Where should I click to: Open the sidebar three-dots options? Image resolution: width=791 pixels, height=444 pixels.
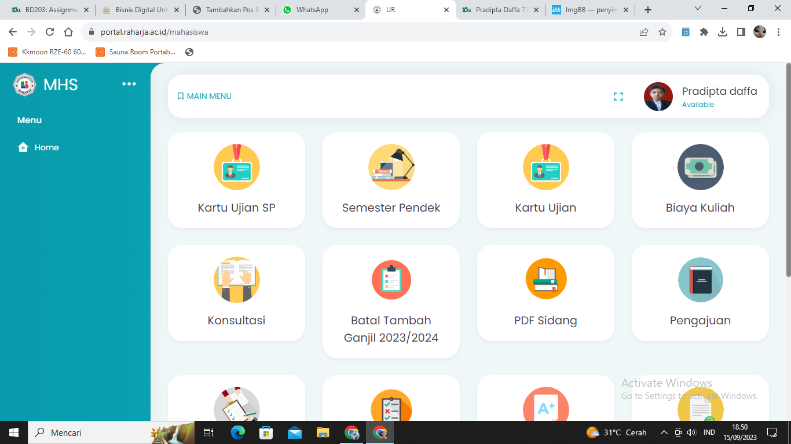129,84
